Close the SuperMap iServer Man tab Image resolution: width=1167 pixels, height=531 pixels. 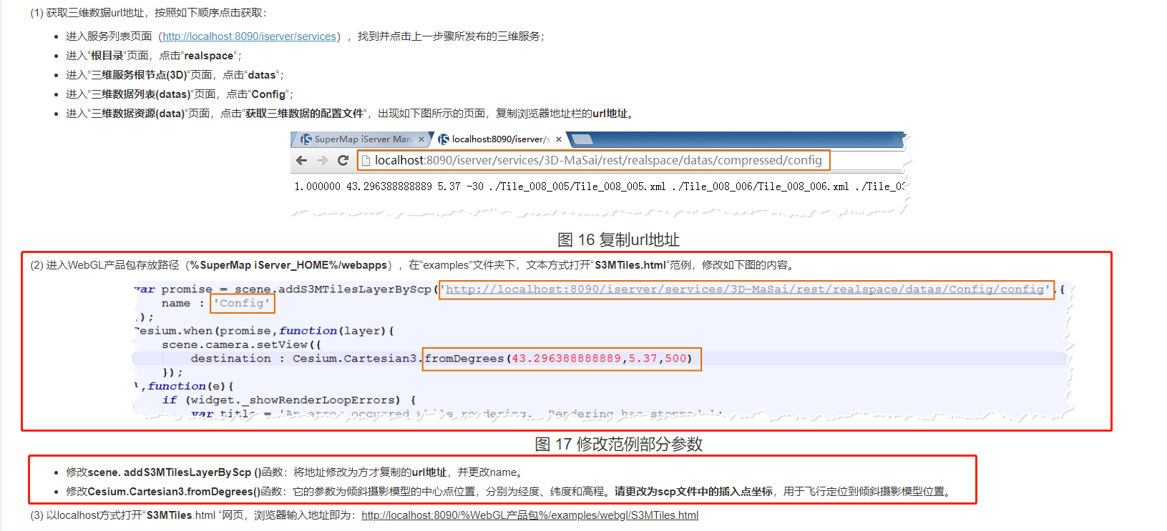pos(421,139)
